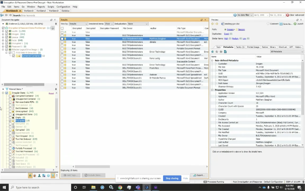Clear the search with red X icon

click(x=287, y=15)
